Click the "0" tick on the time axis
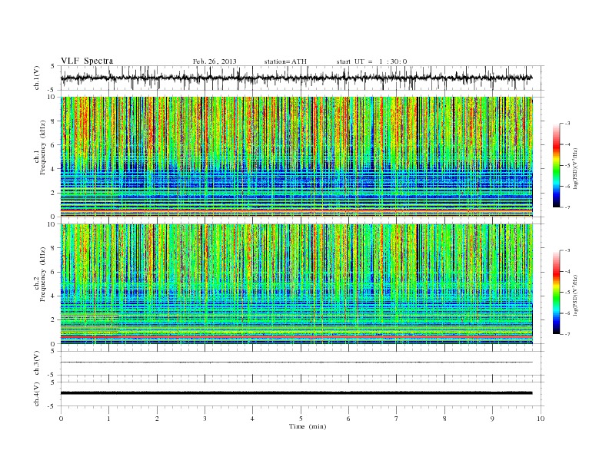 point(61,419)
